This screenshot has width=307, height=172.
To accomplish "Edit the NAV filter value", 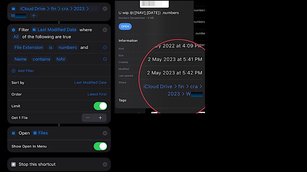I will pyautogui.click(x=61, y=59).
